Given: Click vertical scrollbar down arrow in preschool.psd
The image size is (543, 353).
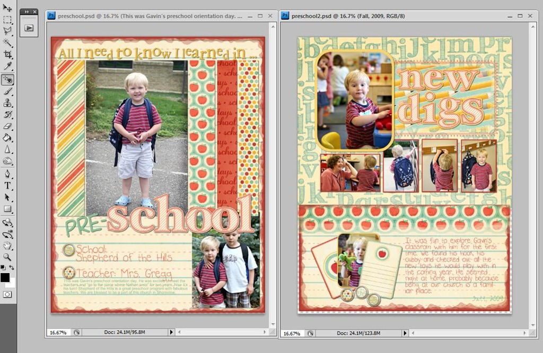Looking at the screenshot, I should click(273, 324).
